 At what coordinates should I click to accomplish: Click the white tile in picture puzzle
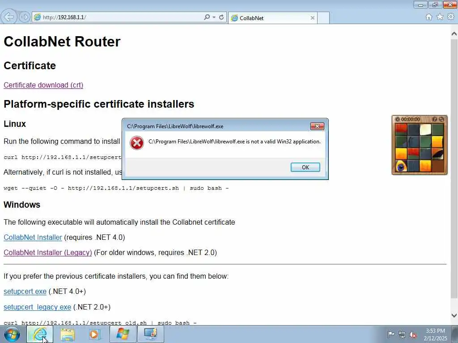425,129
